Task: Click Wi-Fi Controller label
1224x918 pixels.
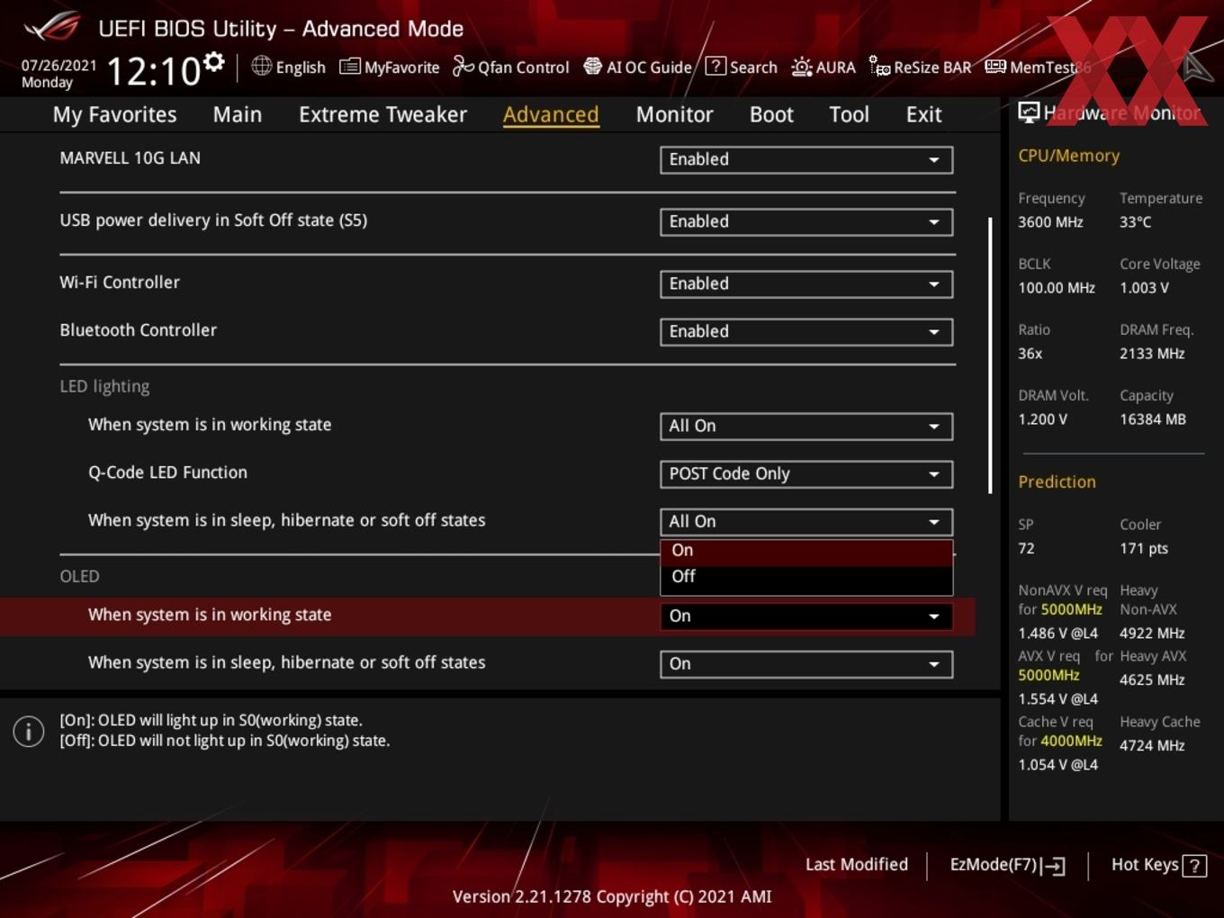Action: (120, 282)
